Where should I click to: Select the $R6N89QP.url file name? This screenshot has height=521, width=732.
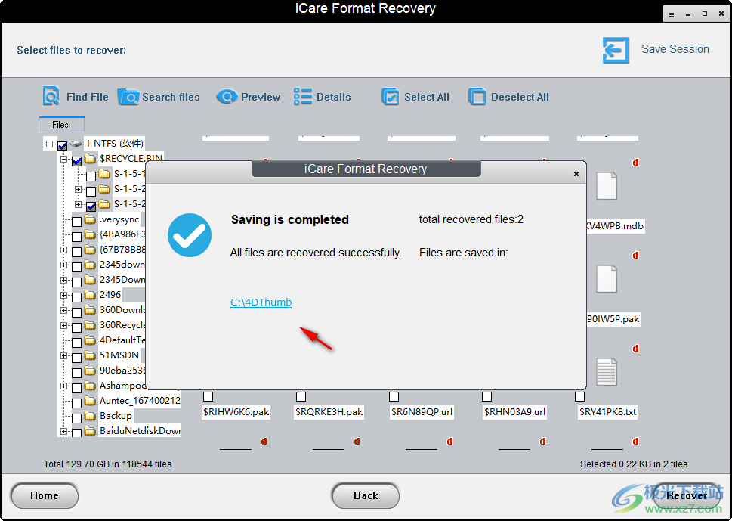point(422,411)
